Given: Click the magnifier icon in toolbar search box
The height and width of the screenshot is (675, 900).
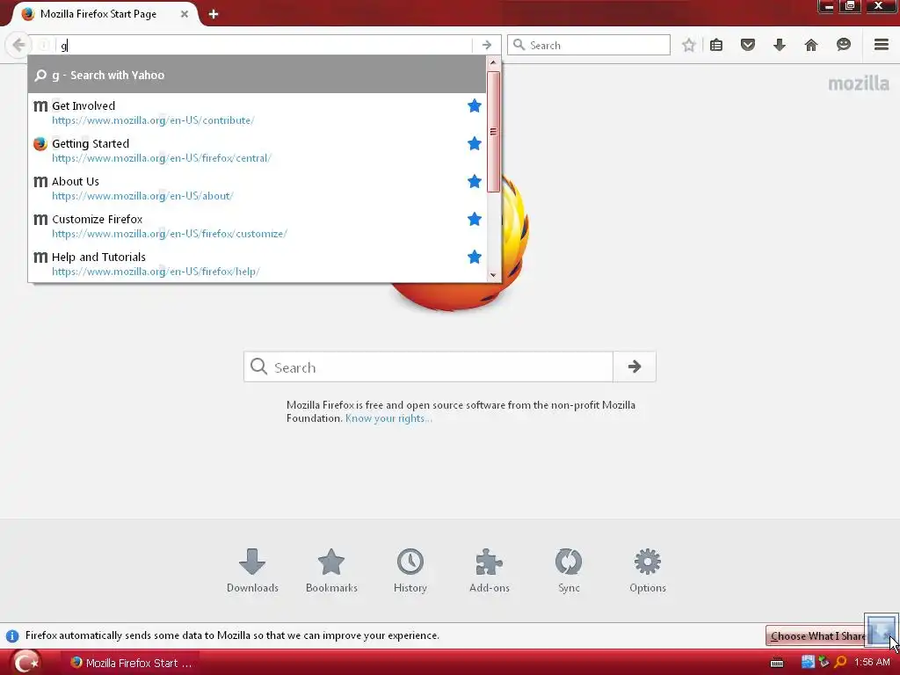Looking at the screenshot, I should (519, 45).
